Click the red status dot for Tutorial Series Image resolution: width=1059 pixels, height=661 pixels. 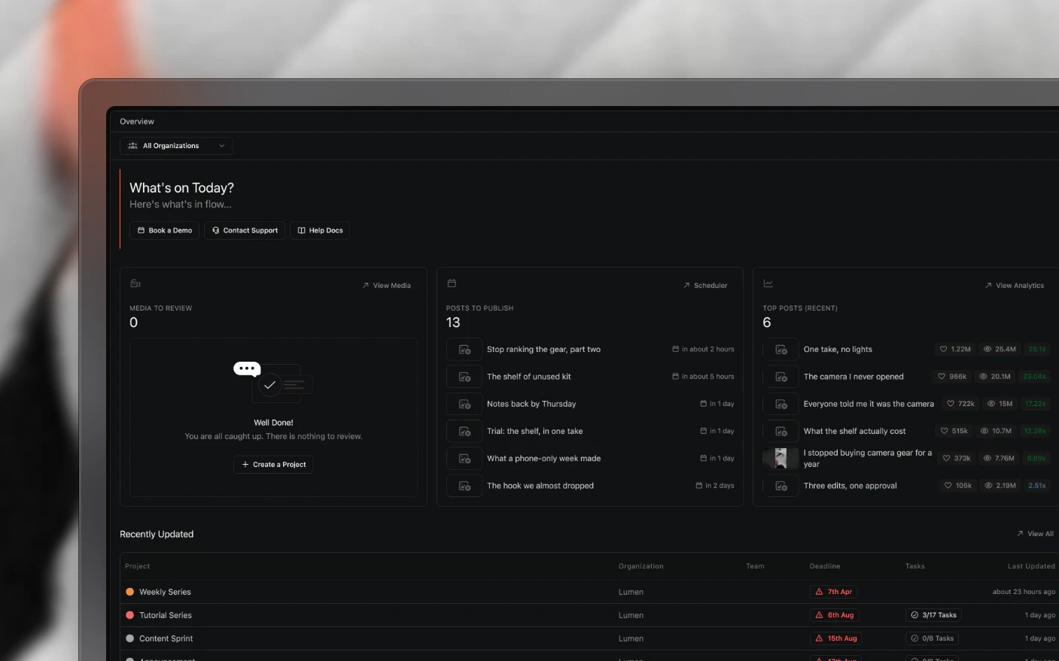[x=130, y=615]
